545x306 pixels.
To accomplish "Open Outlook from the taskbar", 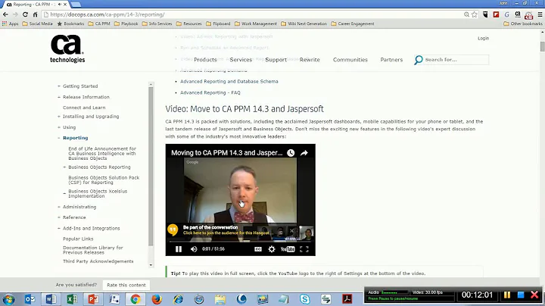I will 30,299.
